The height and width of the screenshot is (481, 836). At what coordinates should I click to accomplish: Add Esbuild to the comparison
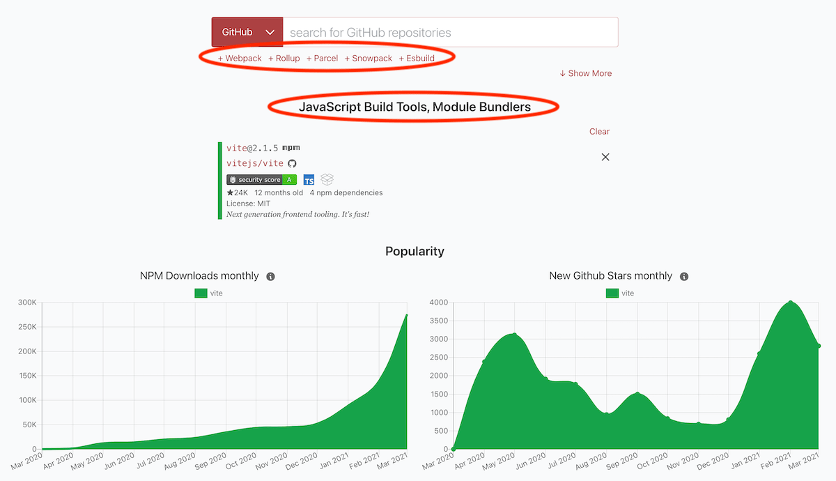pyautogui.click(x=416, y=59)
